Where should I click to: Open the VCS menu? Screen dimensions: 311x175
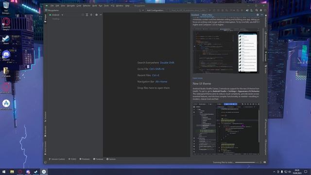click(112, 6)
